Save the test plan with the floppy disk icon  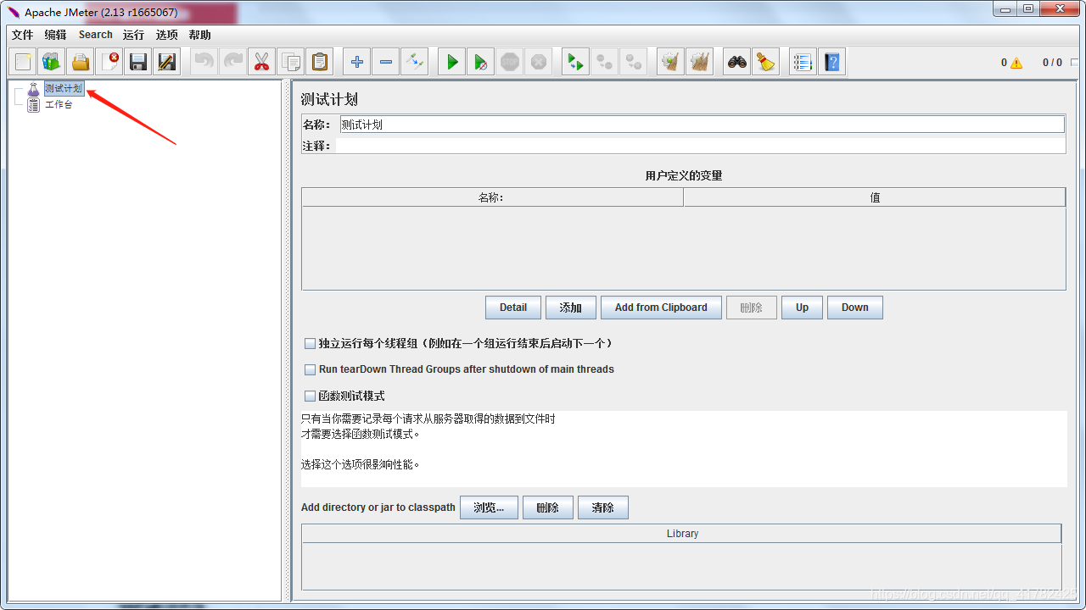point(138,62)
